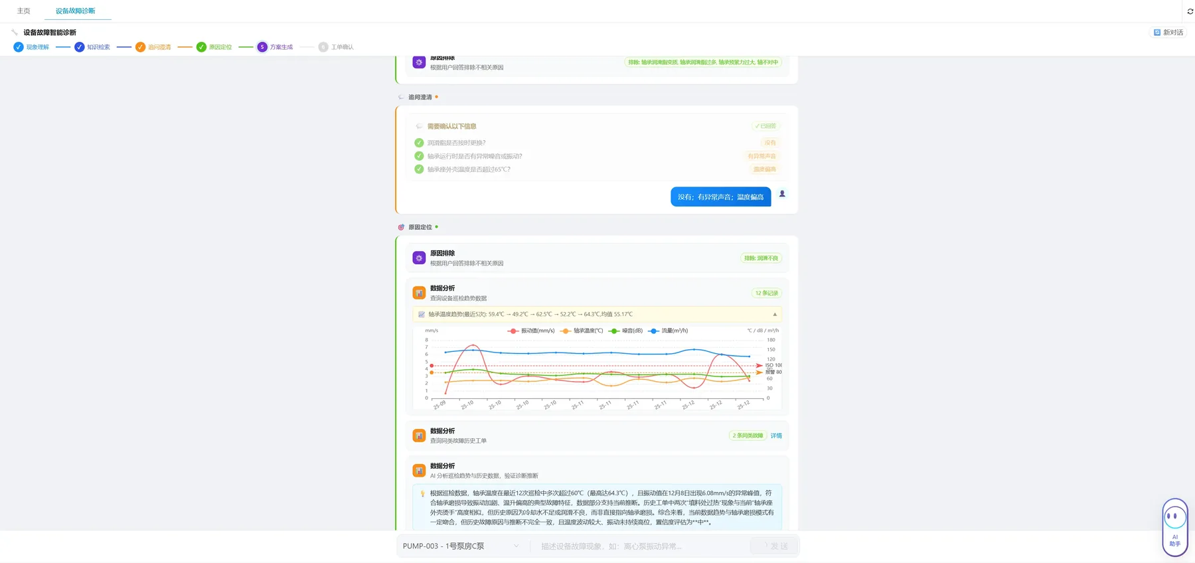Click the green check beside 润滑脂是否按时更换?
This screenshot has height=563, width=1195.
pyautogui.click(x=419, y=143)
